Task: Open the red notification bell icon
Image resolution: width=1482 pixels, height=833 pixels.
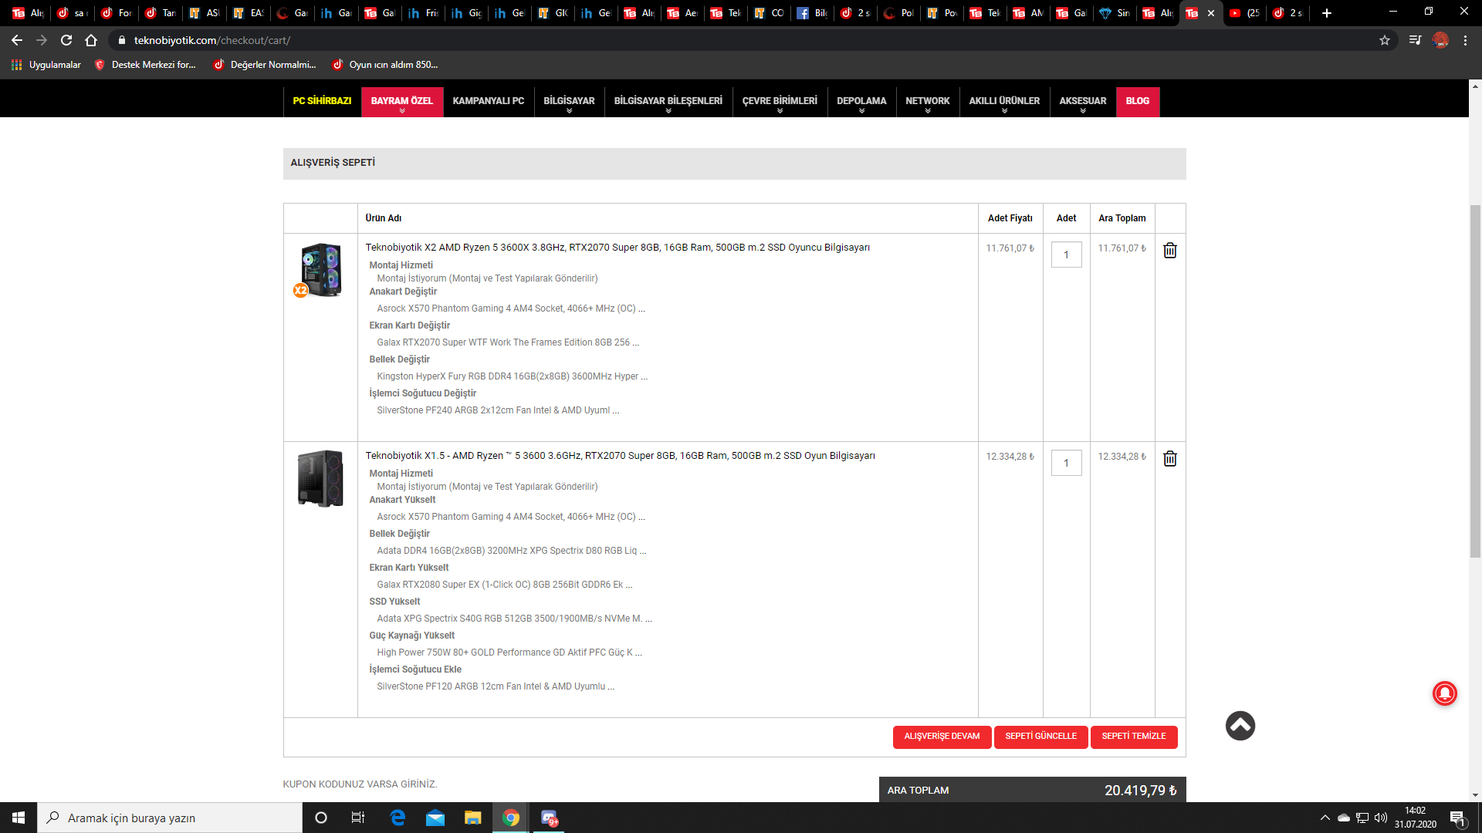Action: pos(1444,693)
